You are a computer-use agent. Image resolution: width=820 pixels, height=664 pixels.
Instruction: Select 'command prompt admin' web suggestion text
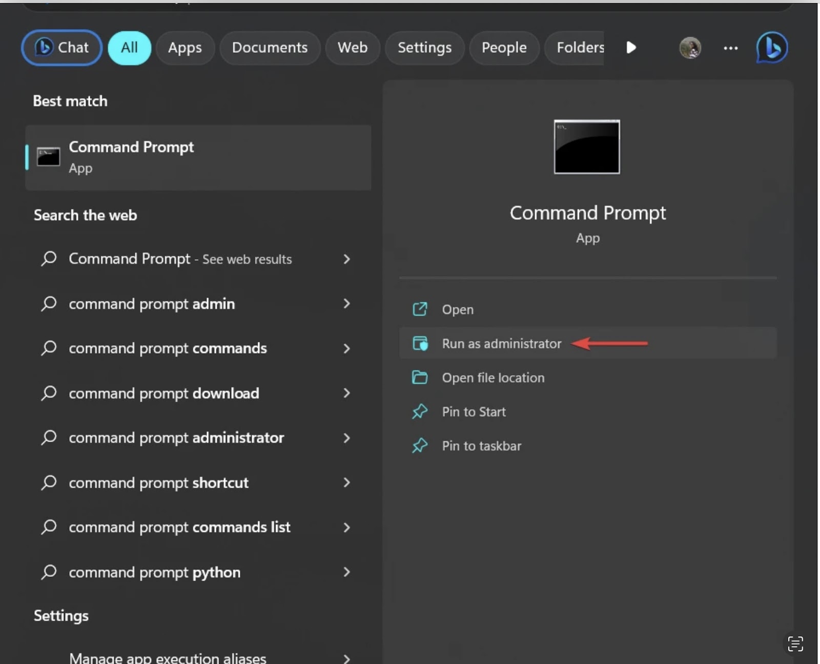coord(152,304)
